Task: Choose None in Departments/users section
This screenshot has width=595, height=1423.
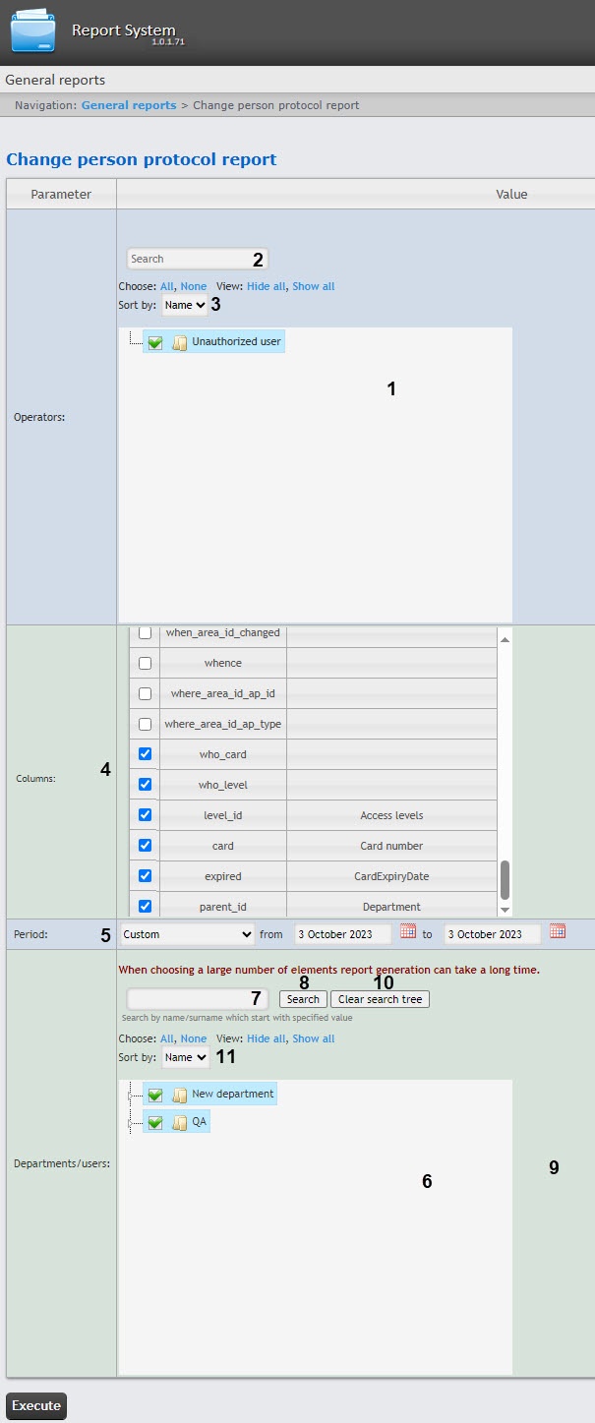Action: (x=194, y=1038)
